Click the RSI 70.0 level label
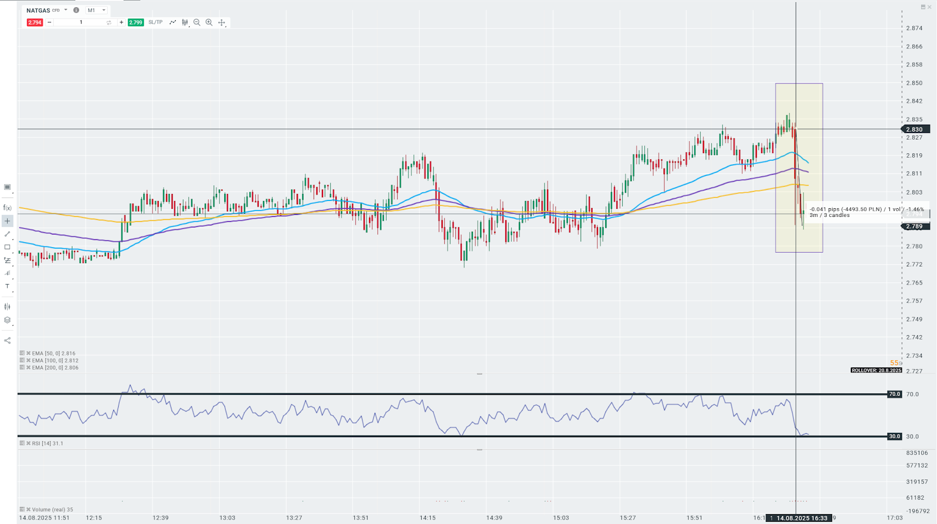The height and width of the screenshot is (524, 937). 895,394
